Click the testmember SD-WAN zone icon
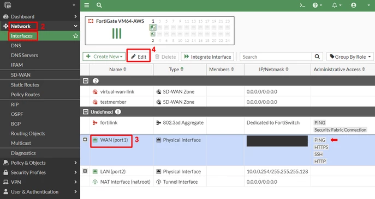This screenshot has width=375, height=199. click(x=95, y=102)
